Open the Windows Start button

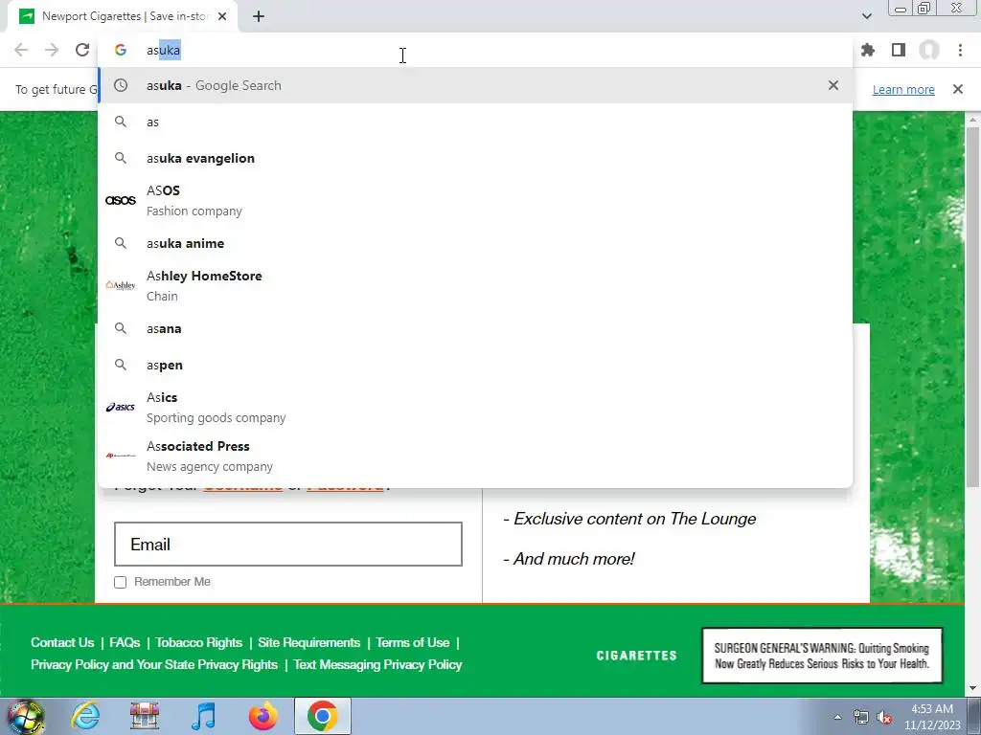pos(25,716)
